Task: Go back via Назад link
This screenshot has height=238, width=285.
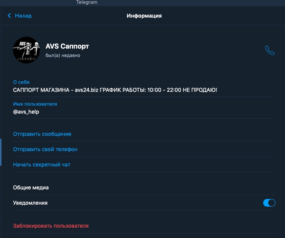Action: (23, 16)
